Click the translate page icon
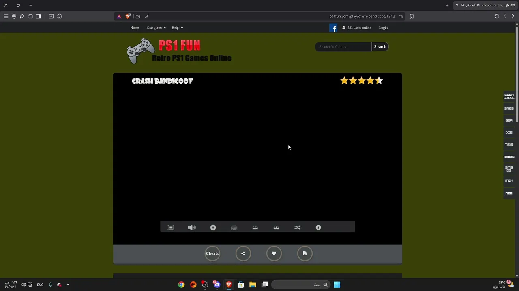The image size is (519, 291). click(x=147, y=16)
